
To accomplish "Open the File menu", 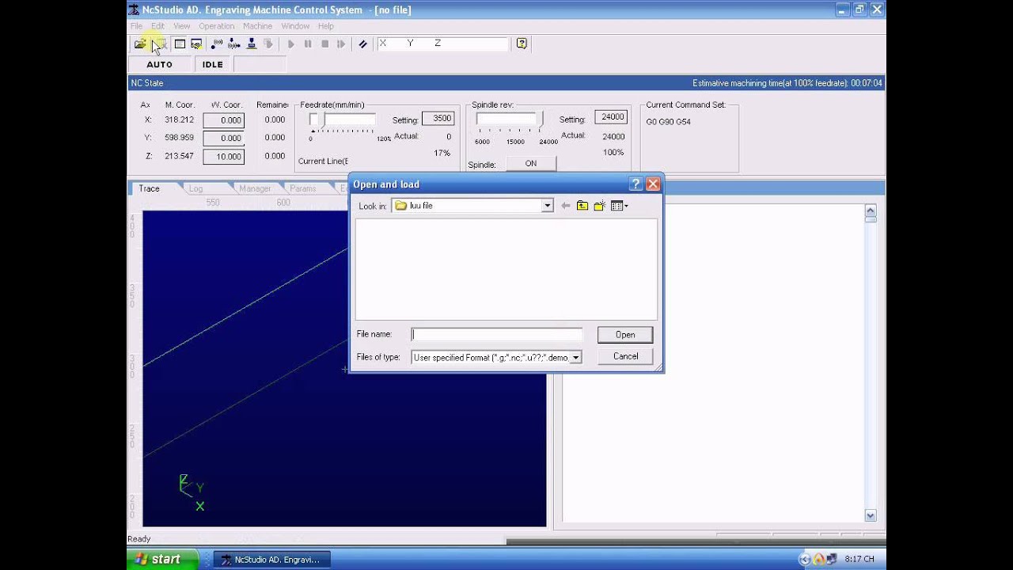I will tap(137, 26).
